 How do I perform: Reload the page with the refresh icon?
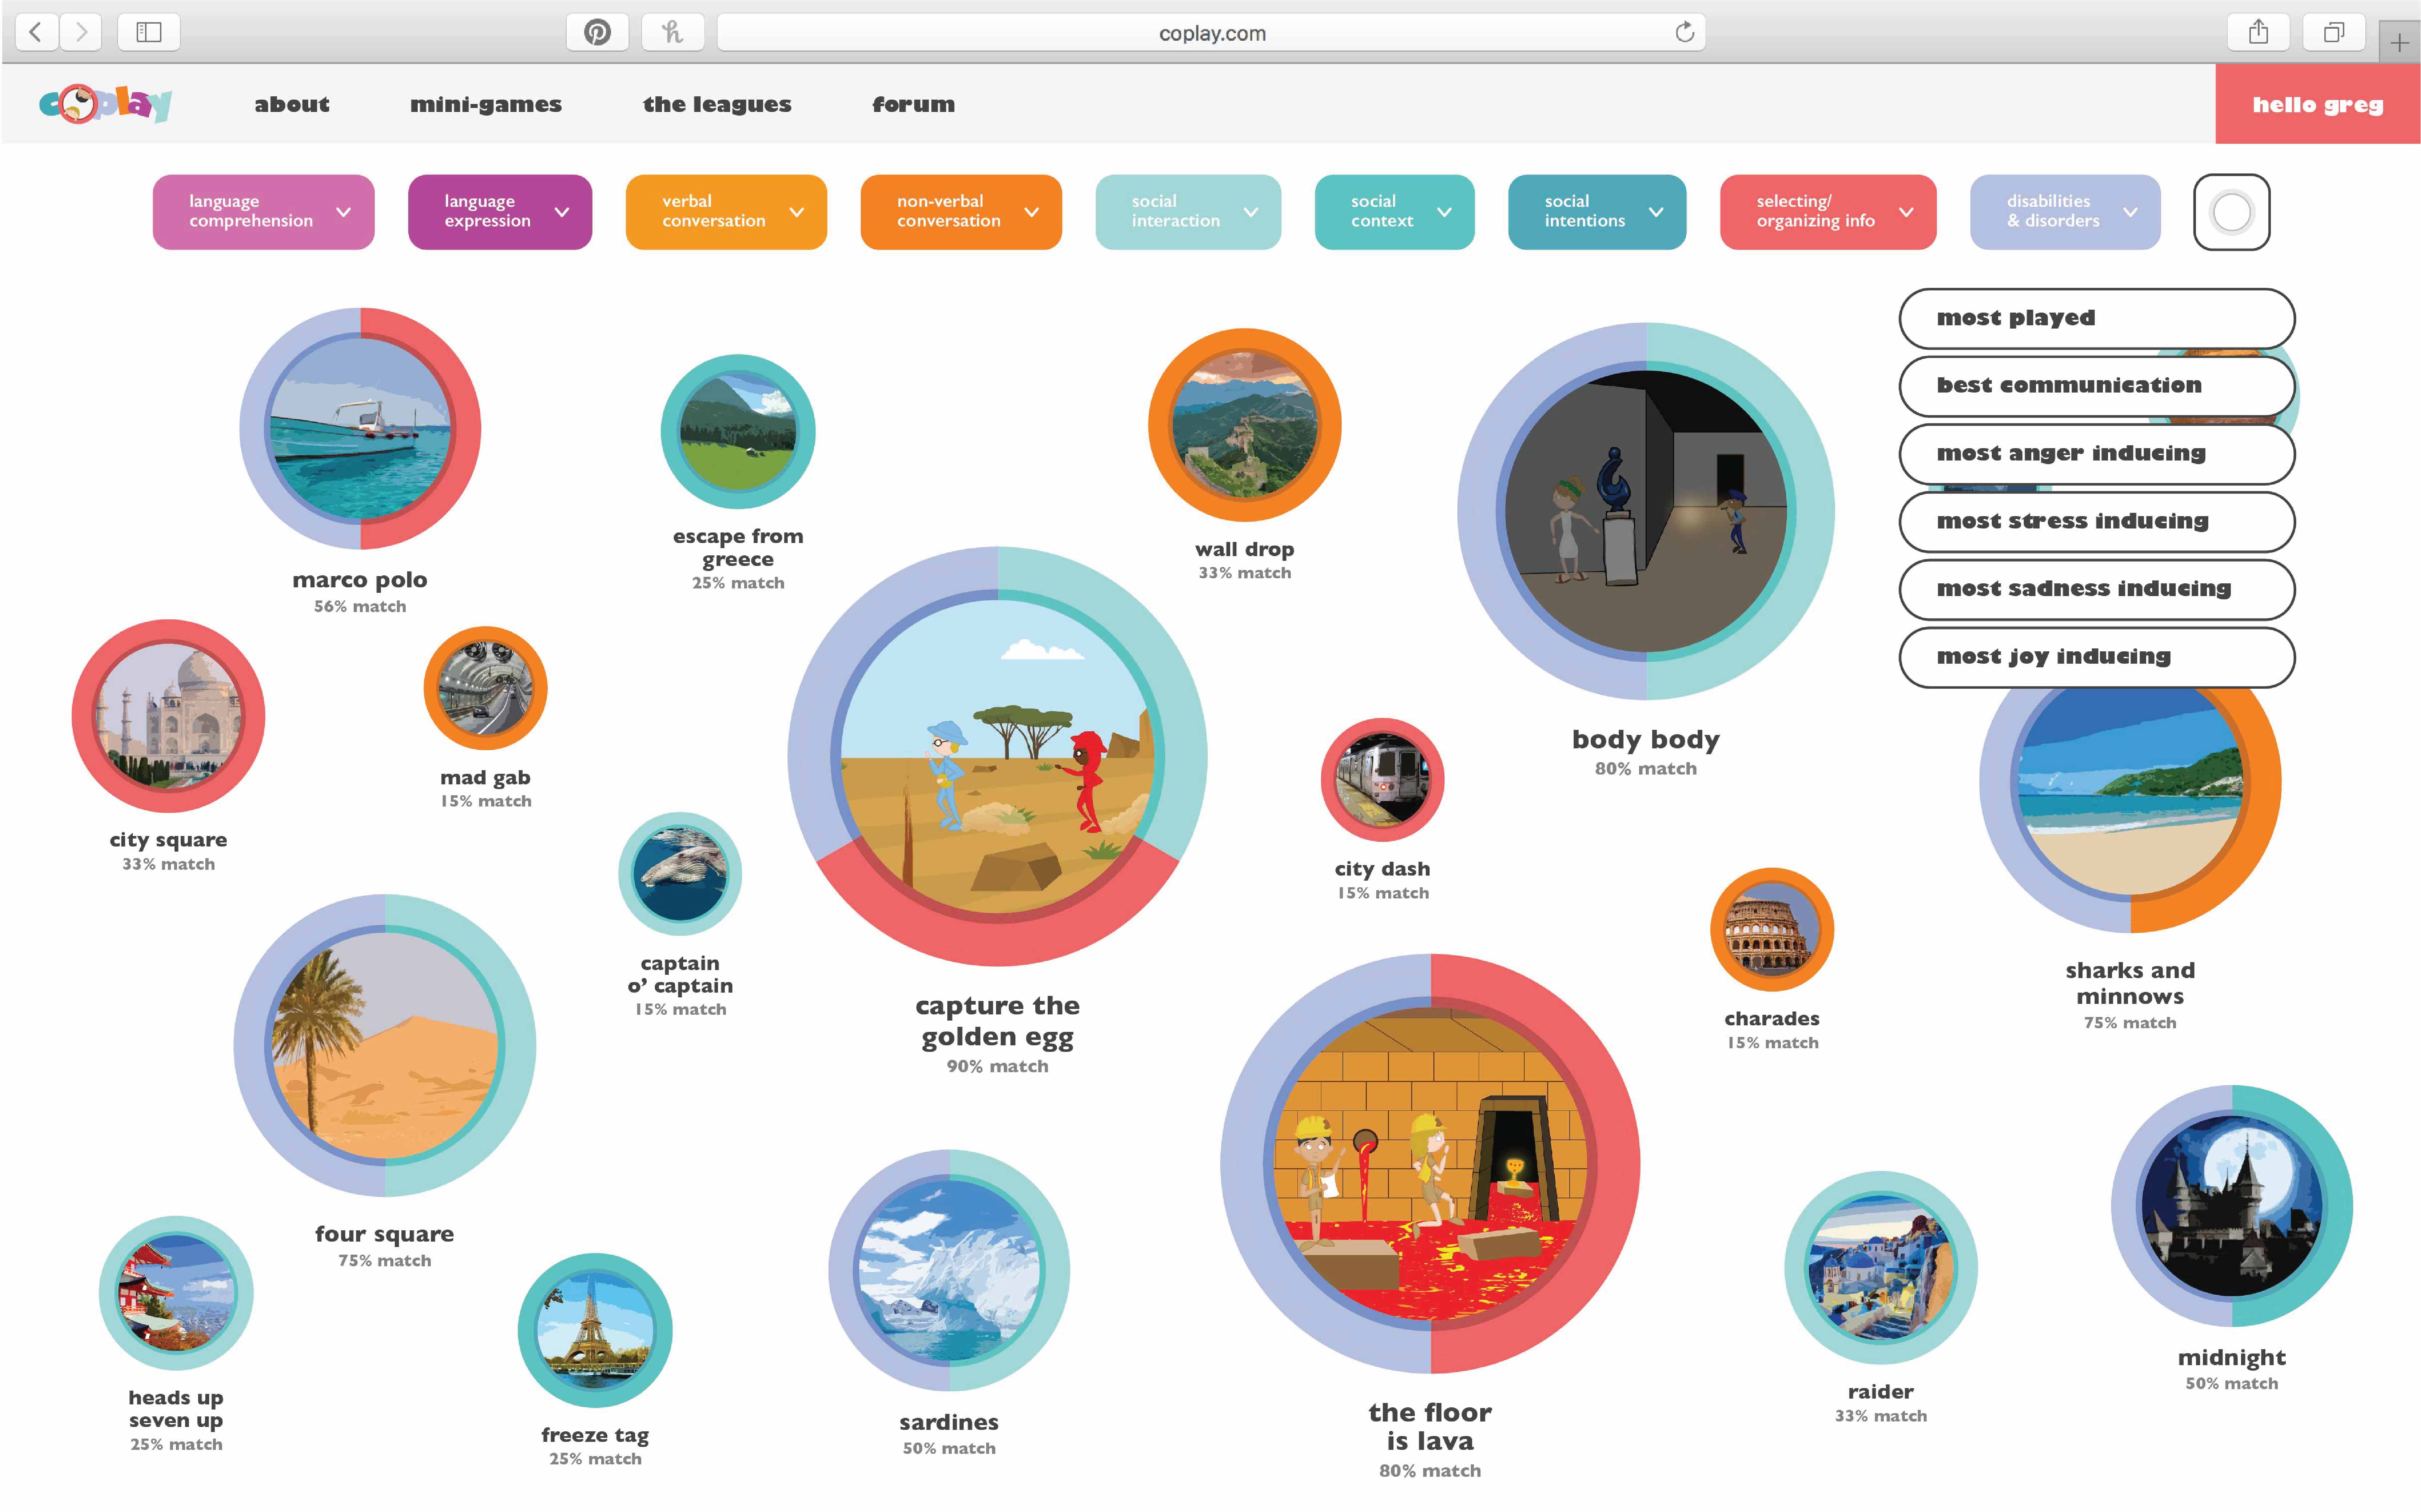coord(1684,32)
